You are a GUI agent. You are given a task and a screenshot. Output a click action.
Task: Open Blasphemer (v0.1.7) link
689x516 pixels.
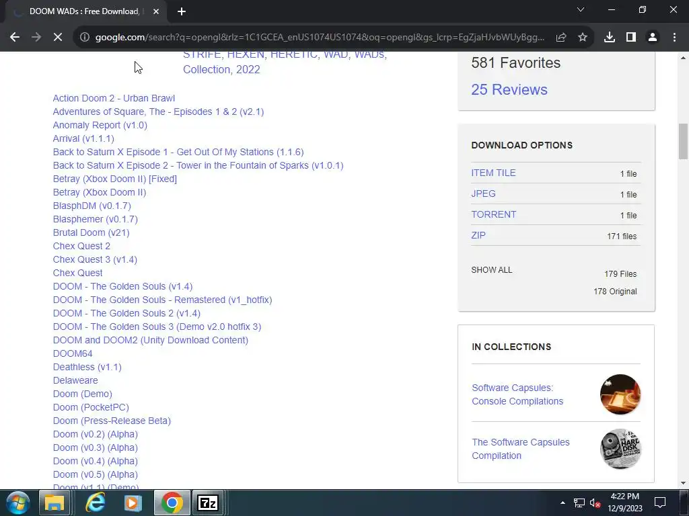(95, 219)
